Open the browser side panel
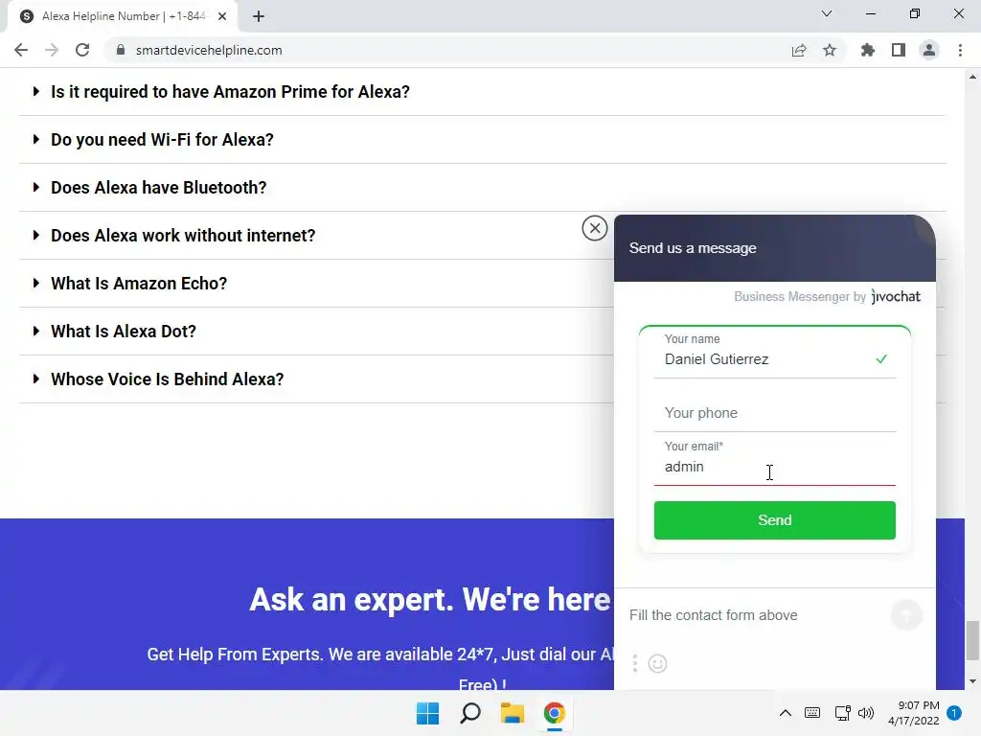This screenshot has height=736, width=981. tap(899, 50)
